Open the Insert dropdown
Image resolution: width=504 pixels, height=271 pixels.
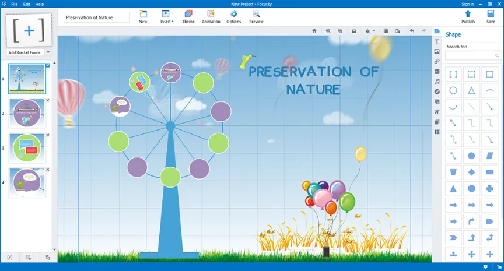pos(166,17)
